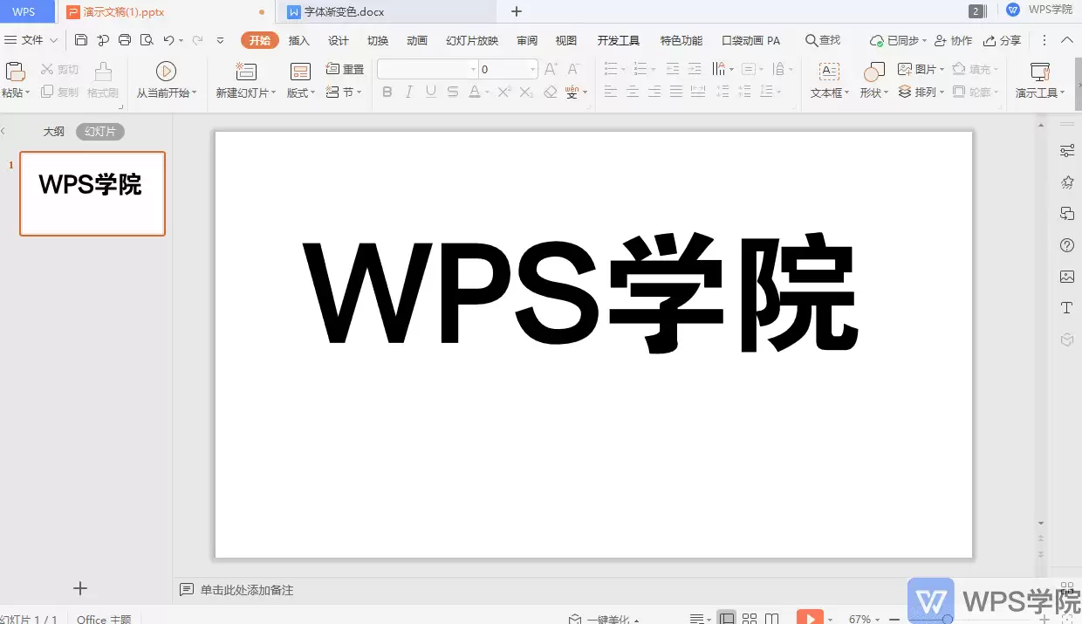Click the Presentation Tools icon
1082x624 pixels.
[1039, 72]
